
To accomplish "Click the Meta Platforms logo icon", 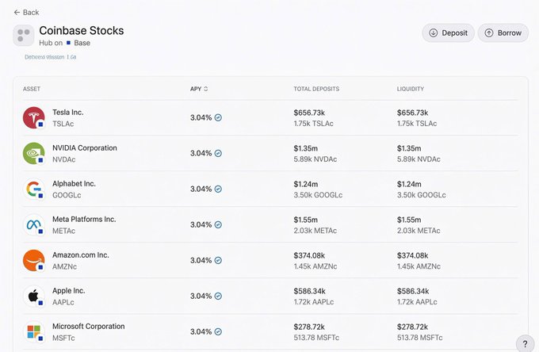I will pos(33,225).
